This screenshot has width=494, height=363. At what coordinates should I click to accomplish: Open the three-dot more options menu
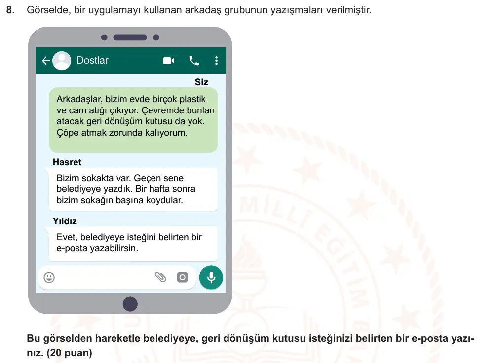pos(216,61)
